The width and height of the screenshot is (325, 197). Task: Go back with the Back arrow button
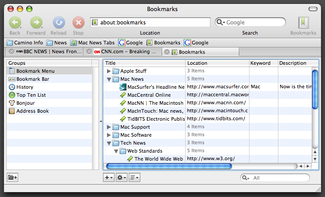pyautogui.click(x=15, y=22)
